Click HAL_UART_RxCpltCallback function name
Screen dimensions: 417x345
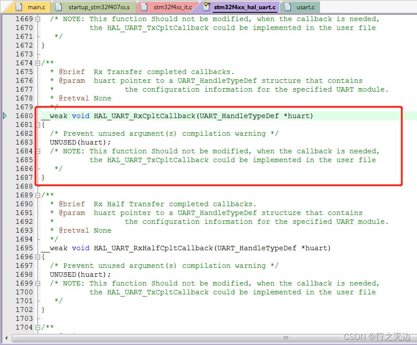pyautogui.click(x=145, y=116)
